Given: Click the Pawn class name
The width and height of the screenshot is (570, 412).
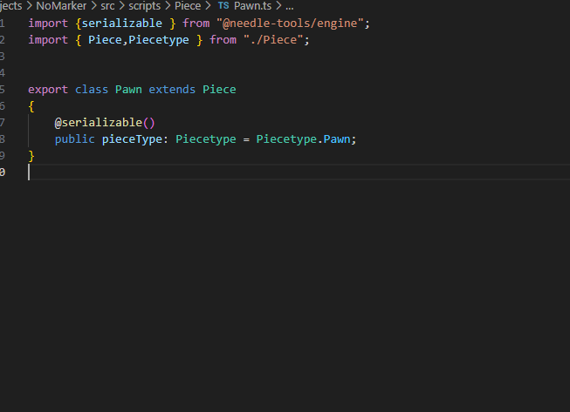Looking at the screenshot, I should (128, 89).
